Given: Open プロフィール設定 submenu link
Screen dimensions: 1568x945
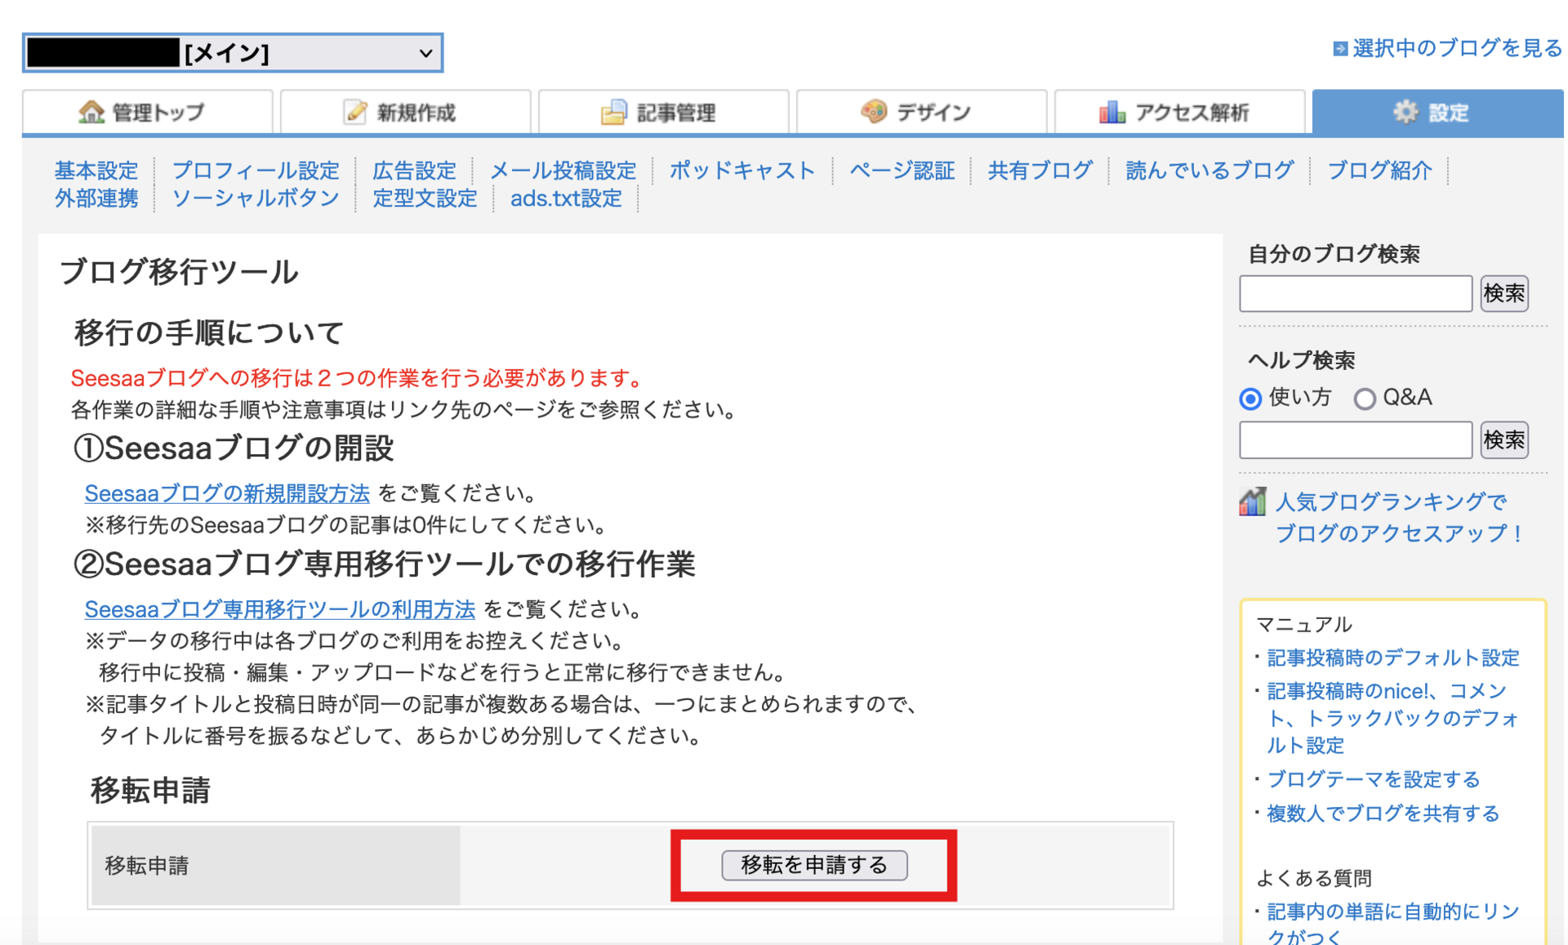Looking at the screenshot, I should [x=255, y=171].
